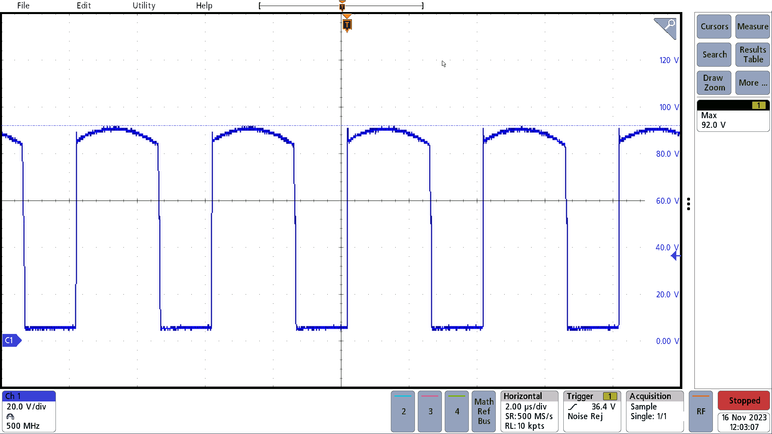The image size is (772, 434).
Task: Click the 500 MHz bandwidth text
Action: click(23, 426)
